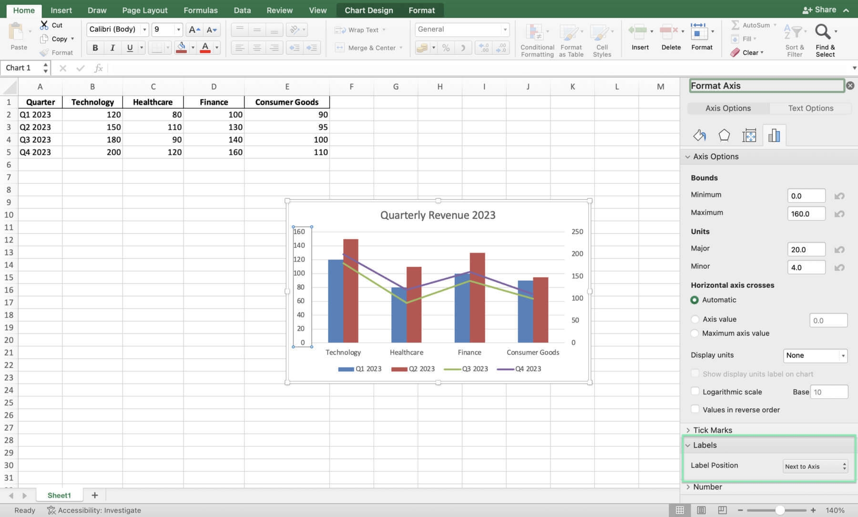Click the Italic formatting icon
Viewport: 858px width, 517px height.
(112, 48)
